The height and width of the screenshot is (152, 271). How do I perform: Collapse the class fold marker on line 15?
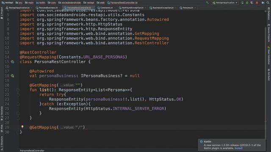tap(18, 62)
